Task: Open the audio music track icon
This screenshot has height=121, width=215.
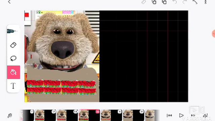Action: [10, 116]
